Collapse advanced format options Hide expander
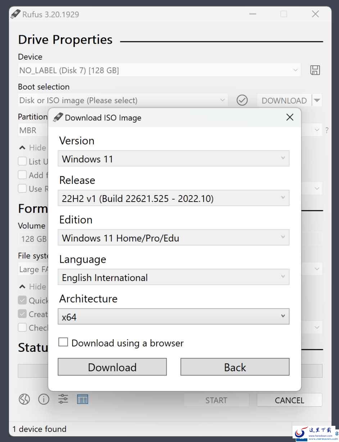The image size is (339, 442). (x=32, y=287)
